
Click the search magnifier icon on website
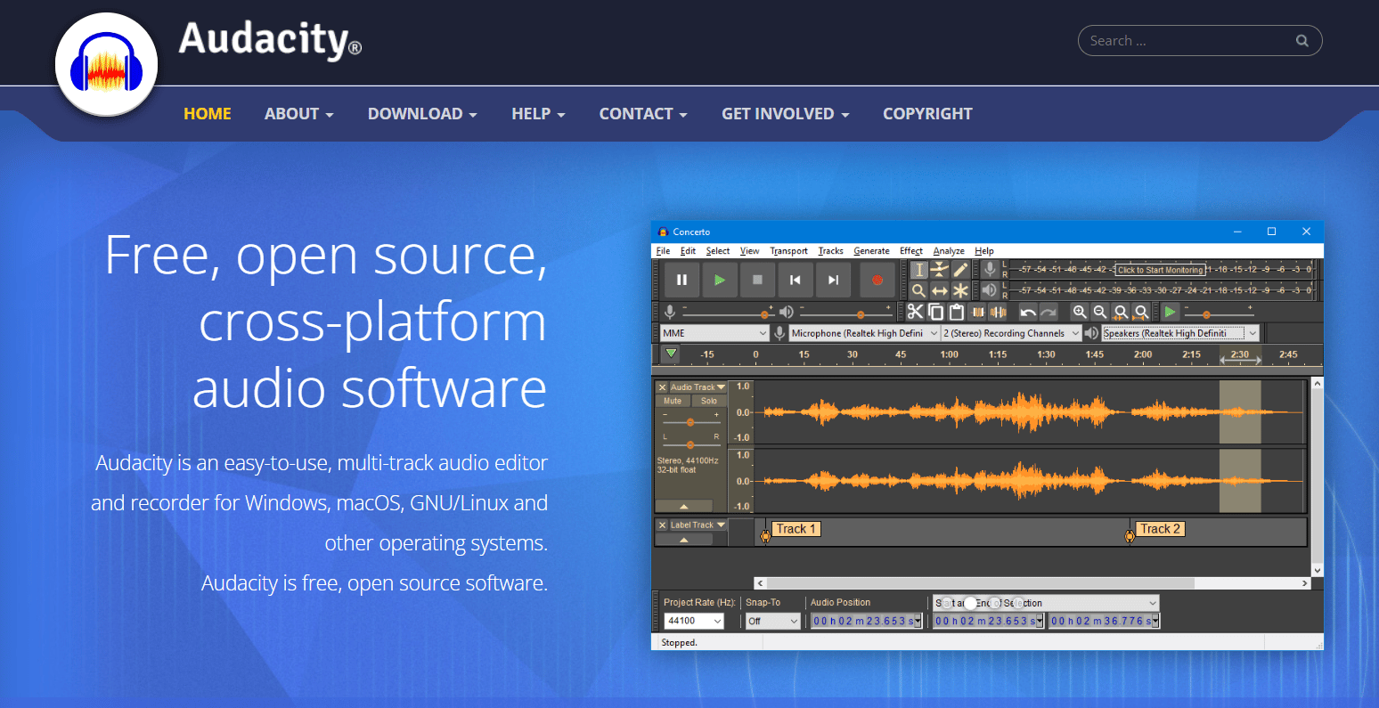pos(1301,41)
